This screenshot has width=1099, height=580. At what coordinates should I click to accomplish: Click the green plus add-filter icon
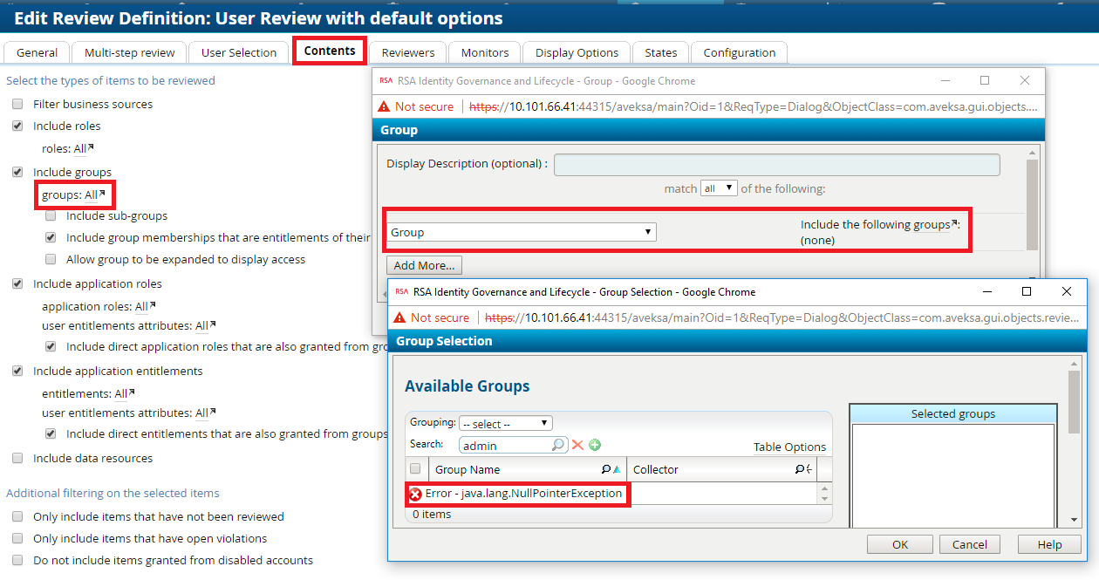coord(595,445)
